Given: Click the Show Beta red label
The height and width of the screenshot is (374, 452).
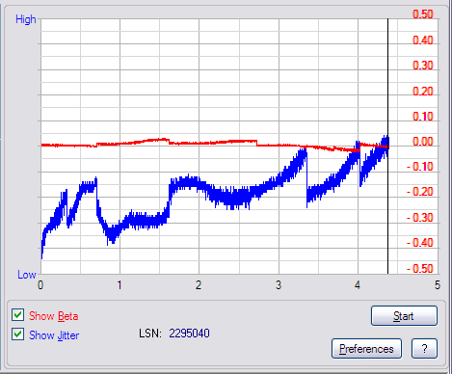Looking at the screenshot, I should point(54,316).
